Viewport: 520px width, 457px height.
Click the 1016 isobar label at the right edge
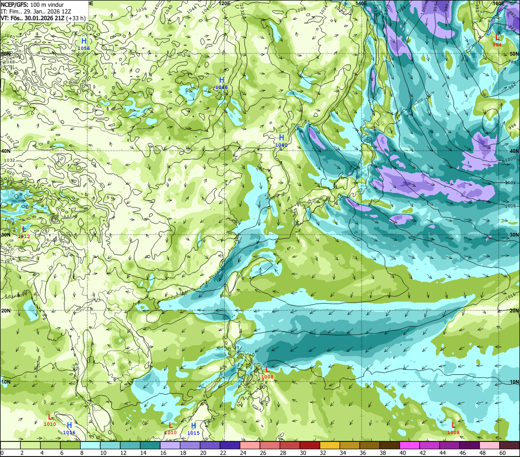click(511, 296)
